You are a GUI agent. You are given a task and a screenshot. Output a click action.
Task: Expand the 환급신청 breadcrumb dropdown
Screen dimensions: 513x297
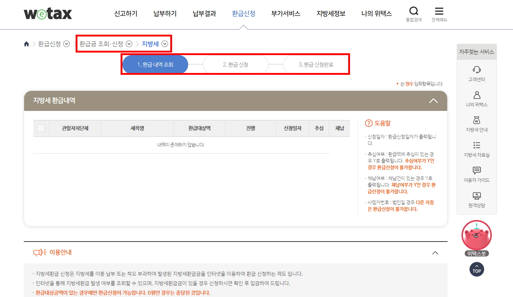(66, 44)
